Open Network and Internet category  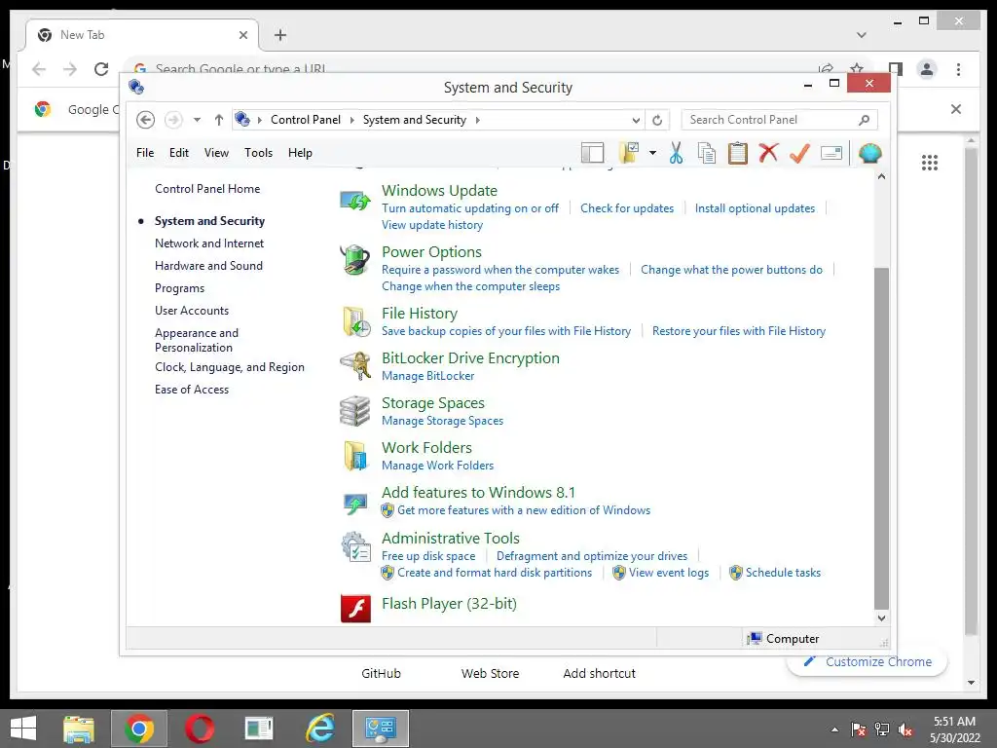[x=209, y=243]
